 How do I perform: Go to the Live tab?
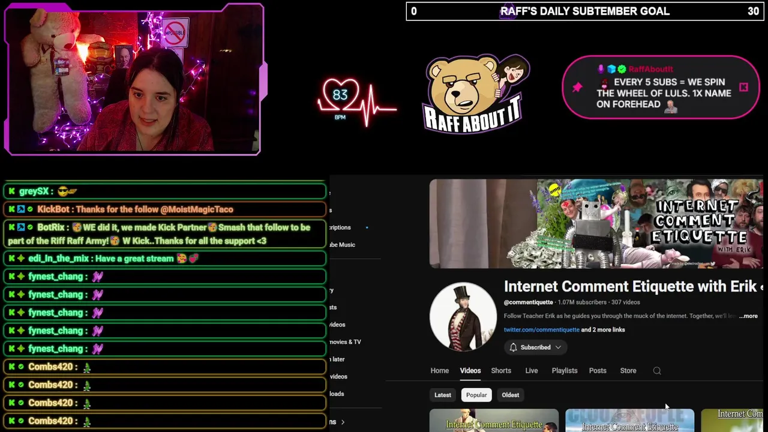click(532, 371)
